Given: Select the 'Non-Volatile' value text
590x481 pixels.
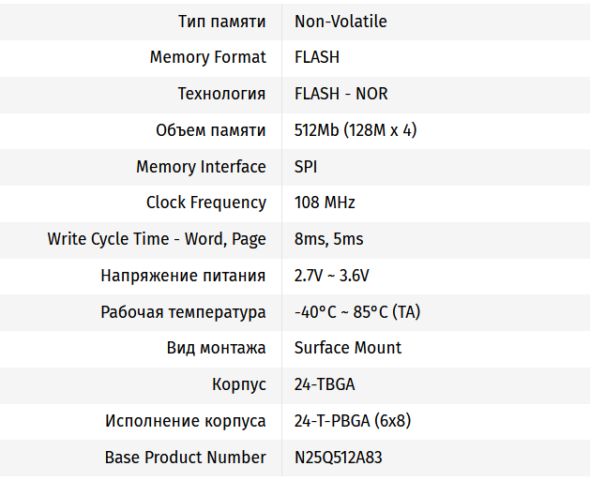Looking at the screenshot, I should pyautogui.click(x=340, y=21).
